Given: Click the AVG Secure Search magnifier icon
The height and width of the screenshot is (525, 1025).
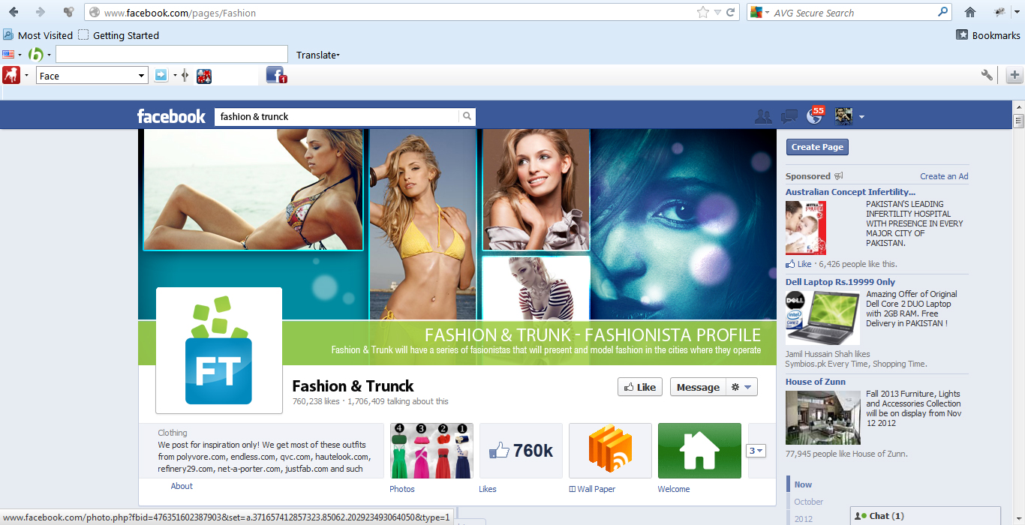Looking at the screenshot, I should [943, 12].
